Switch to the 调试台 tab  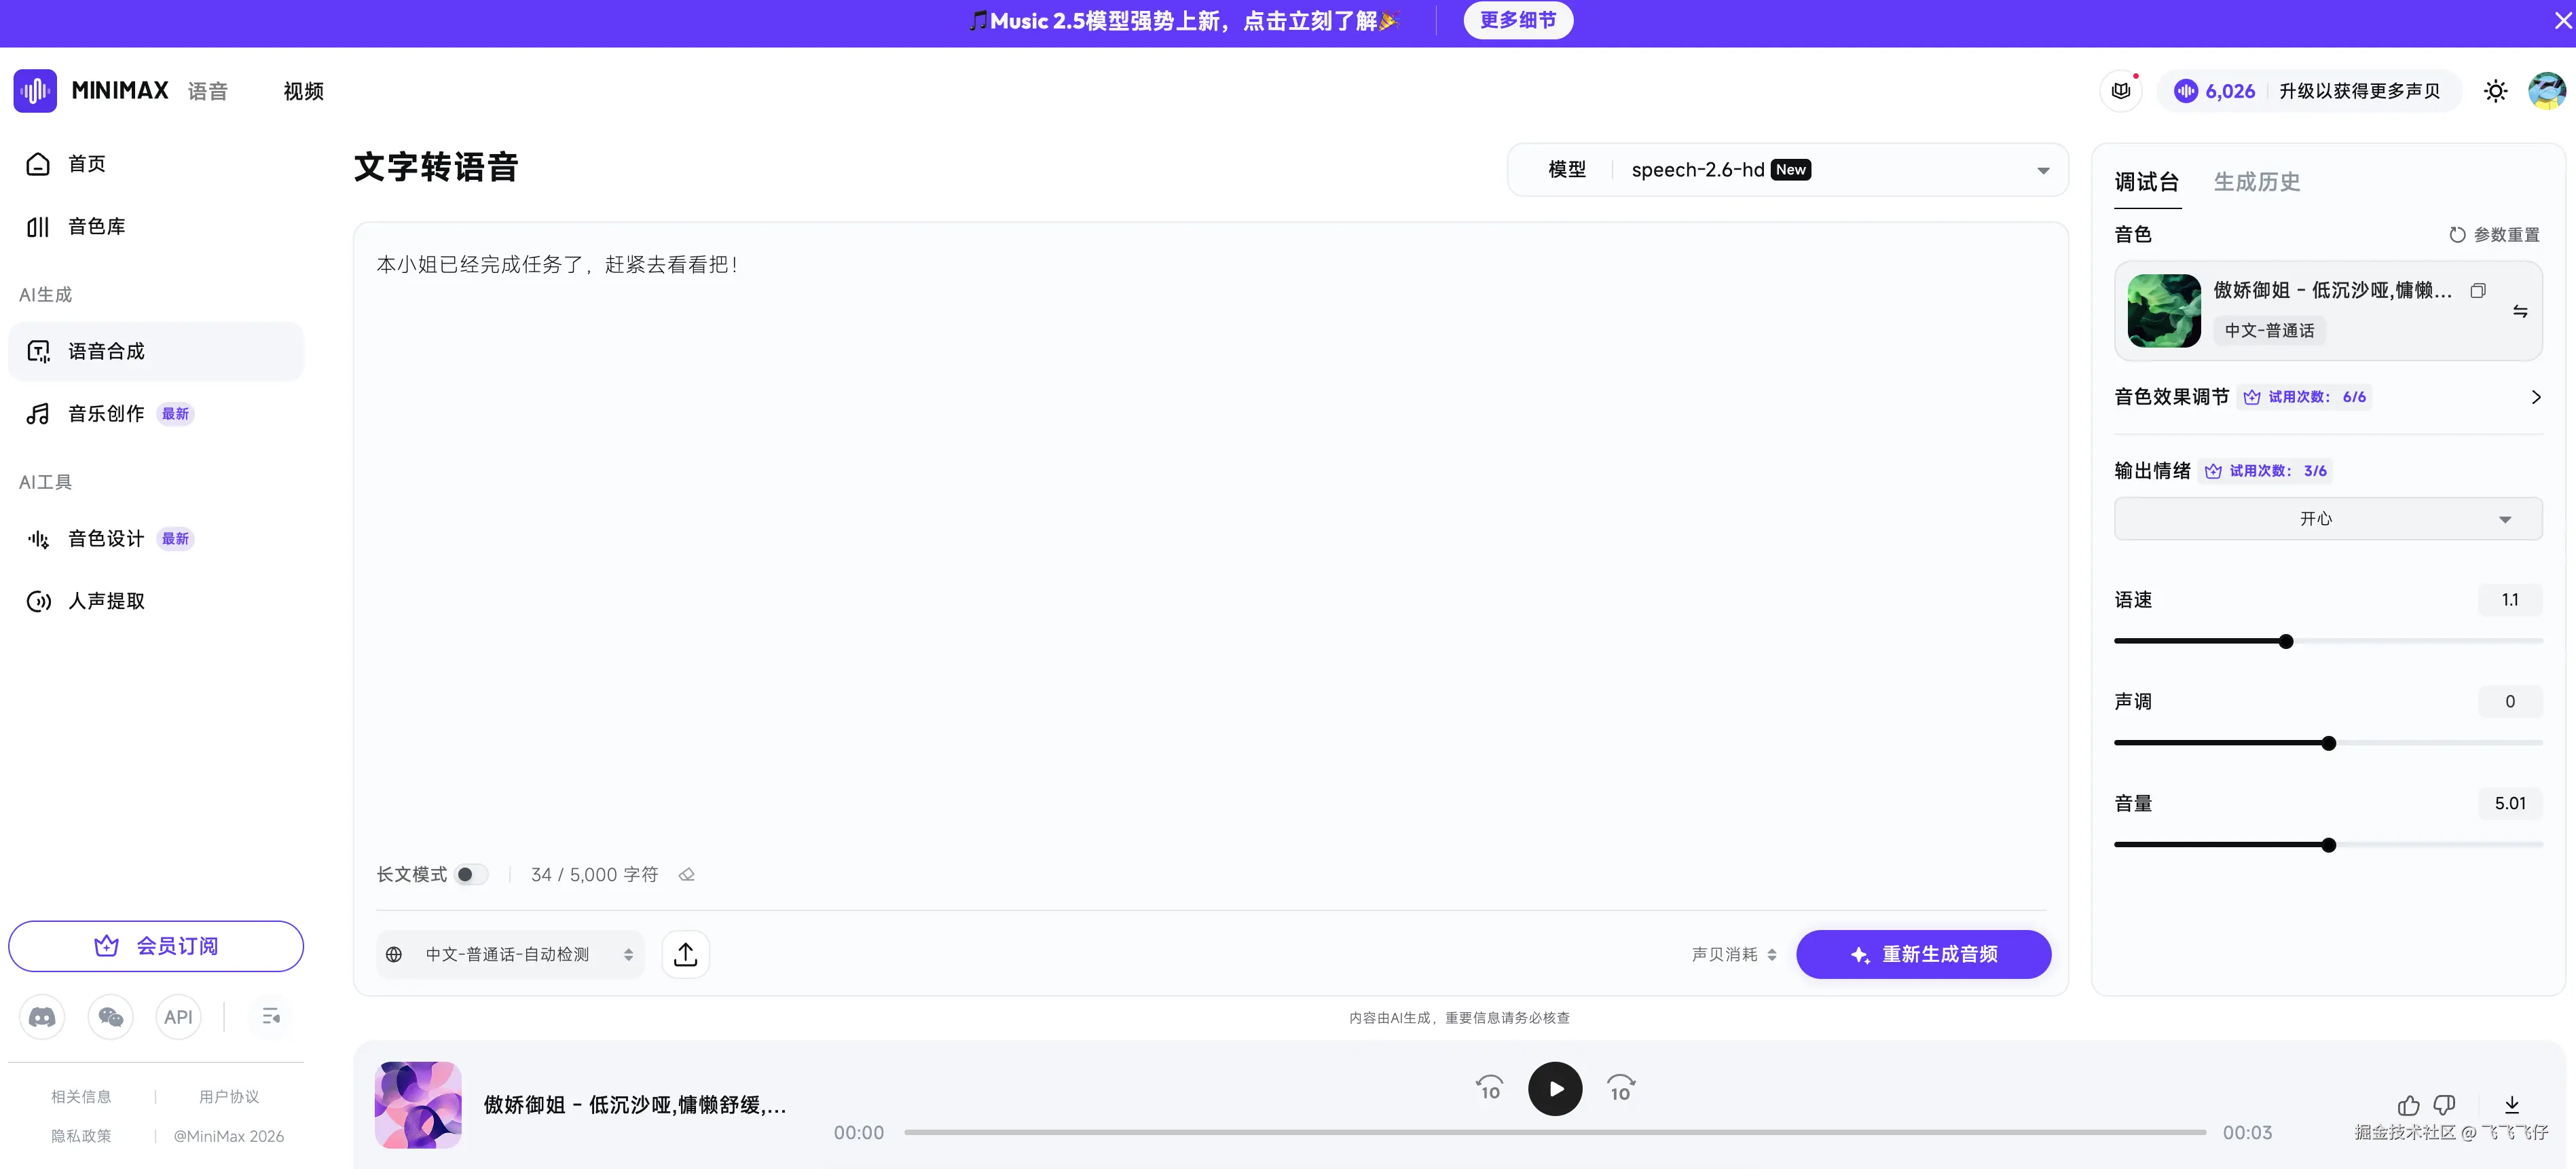click(x=2147, y=182)
